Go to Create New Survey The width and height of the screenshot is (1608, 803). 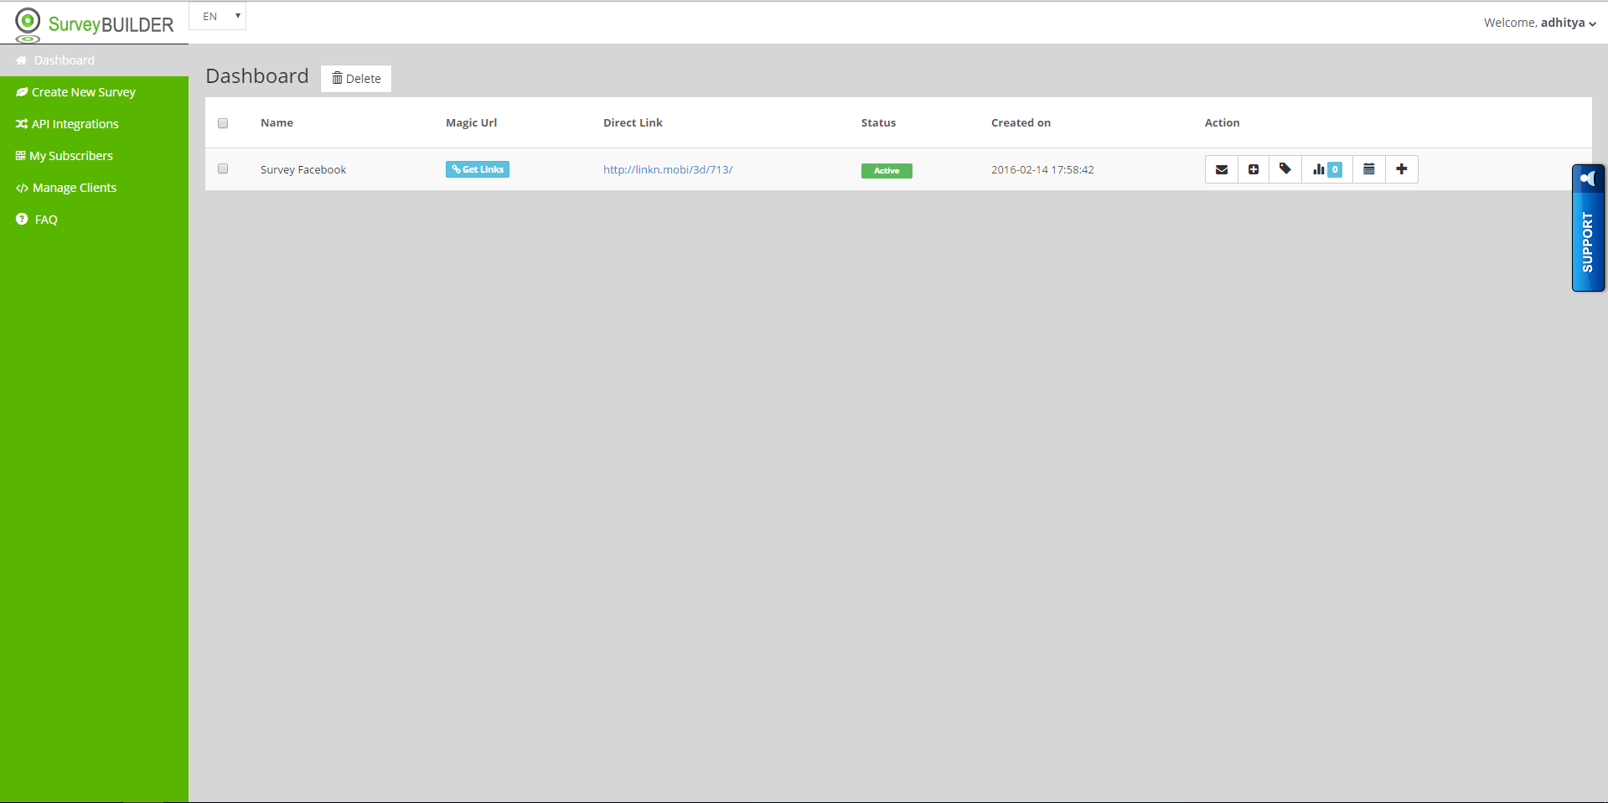[x=83, y=92]
